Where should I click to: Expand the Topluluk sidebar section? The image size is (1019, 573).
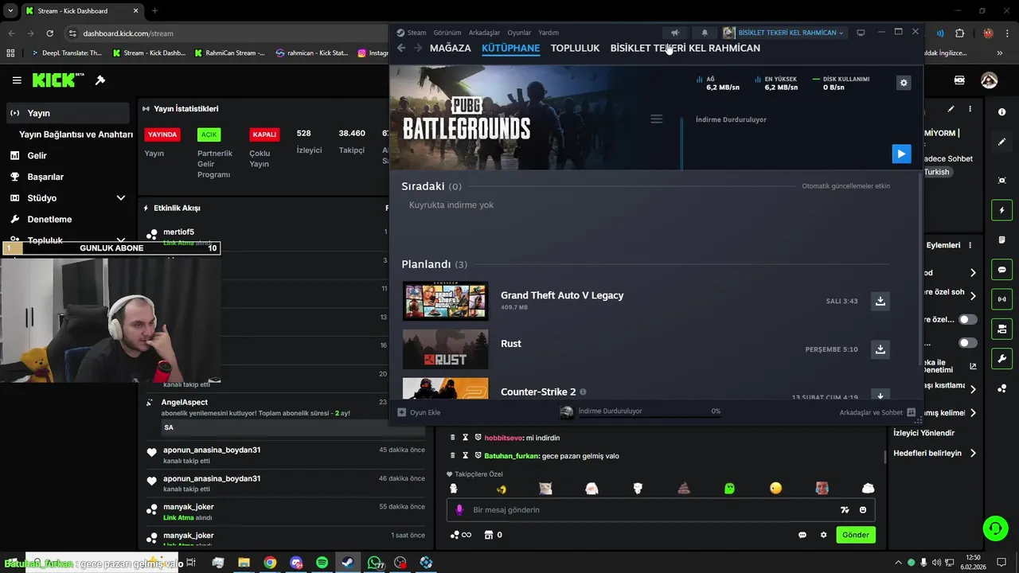coord(121,240)
